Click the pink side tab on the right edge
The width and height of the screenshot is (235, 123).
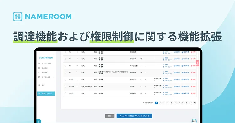(x=197, y=63)
